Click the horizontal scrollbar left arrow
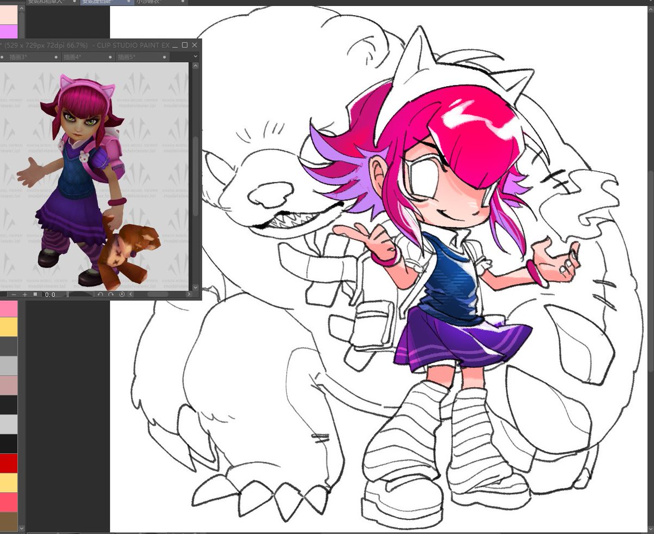The height and width of the screenshot is (534, 654). click(x=131, y=294)
